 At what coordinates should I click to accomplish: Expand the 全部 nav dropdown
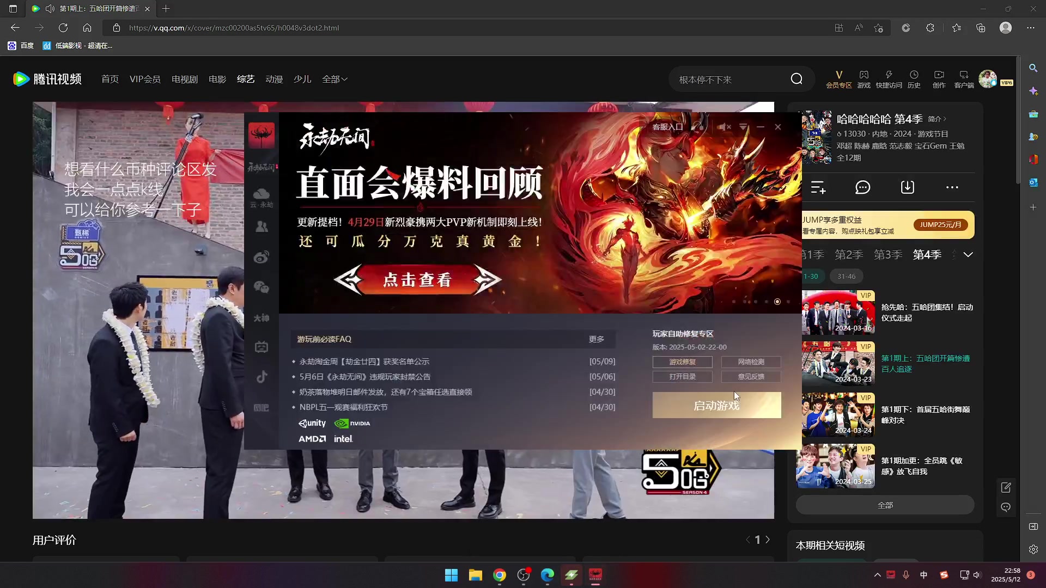tap(335, 79)
